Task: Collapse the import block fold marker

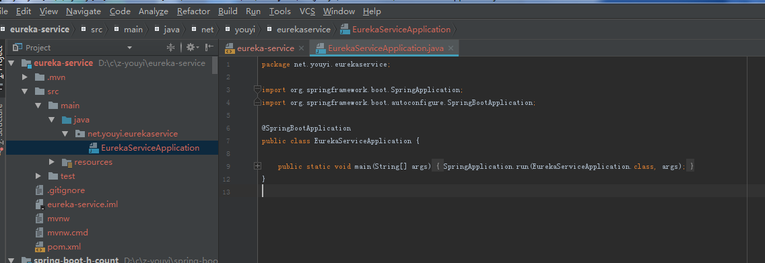Action: pos(258,89)
